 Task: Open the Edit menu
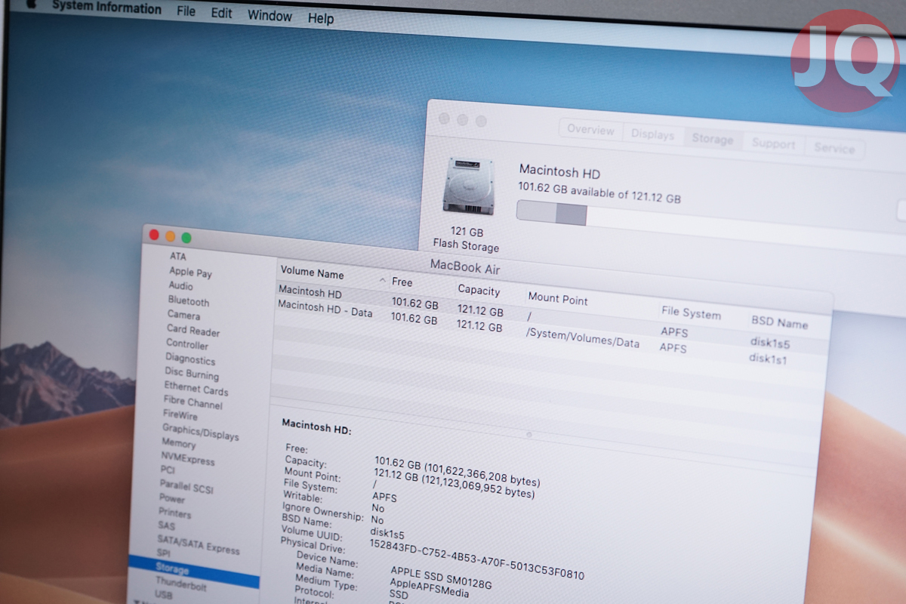click(221, 14)
